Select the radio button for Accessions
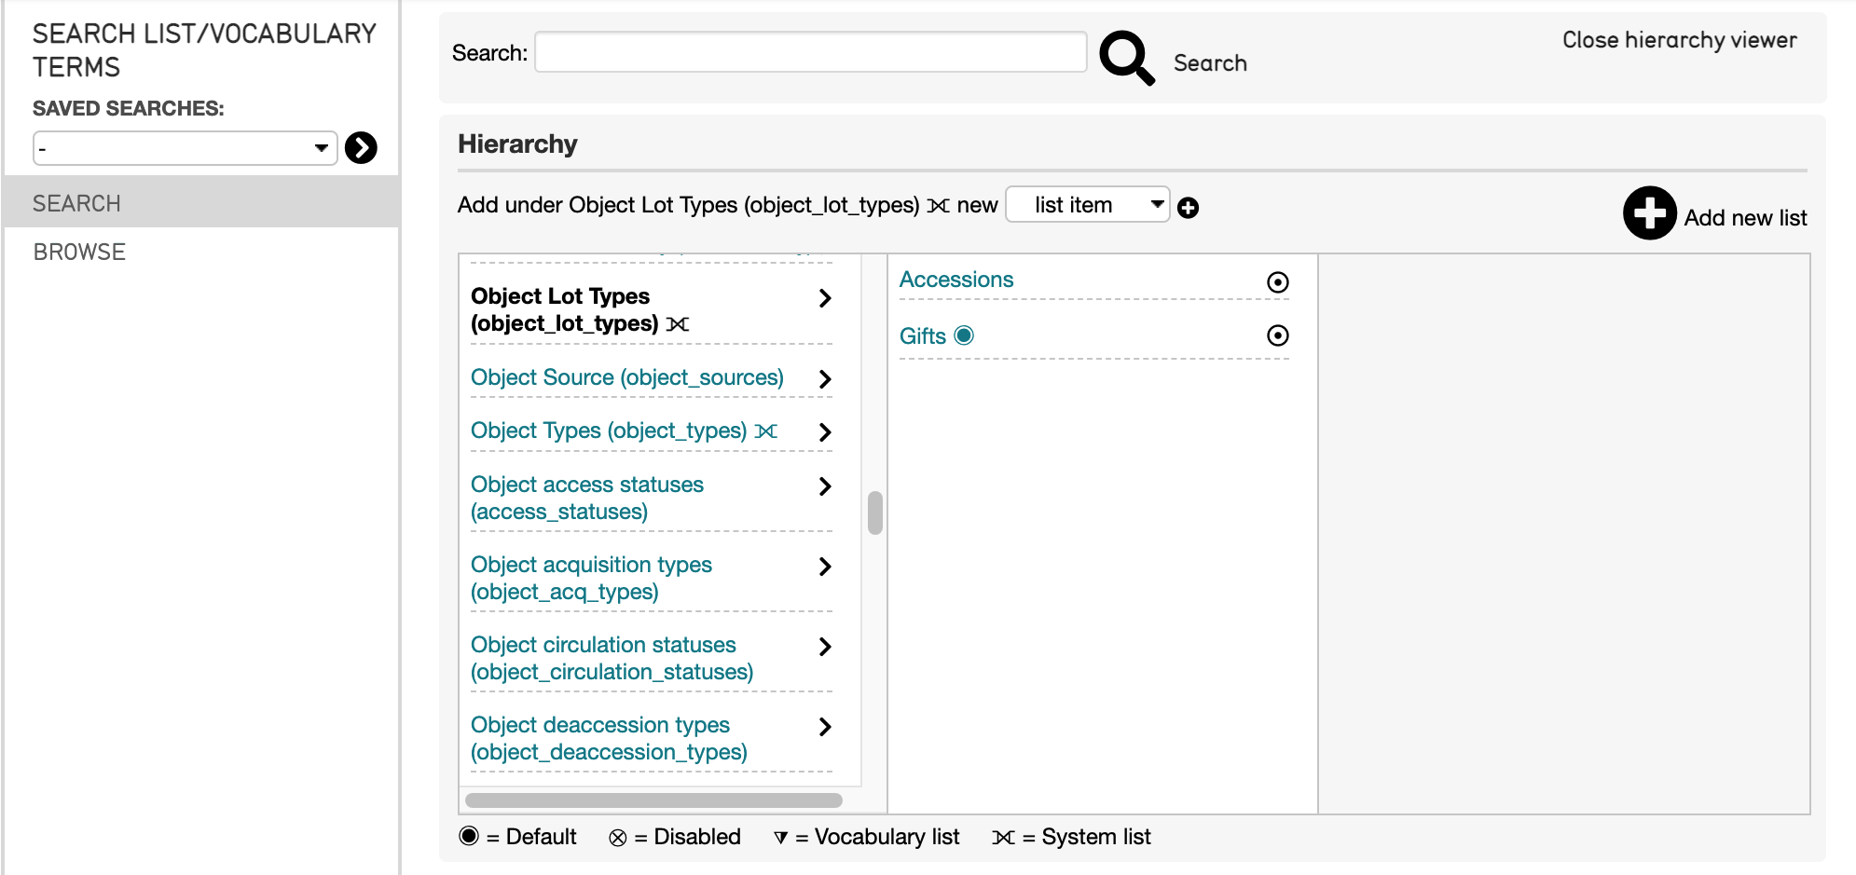1856x875 pixels. pyautogui.click(x=1277, y=282)
